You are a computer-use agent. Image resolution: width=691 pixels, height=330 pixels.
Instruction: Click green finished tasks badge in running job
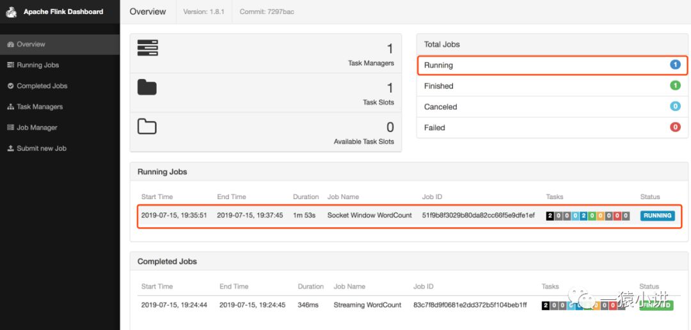click(592, 216)
